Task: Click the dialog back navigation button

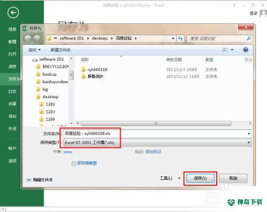Action: point(28,38)
